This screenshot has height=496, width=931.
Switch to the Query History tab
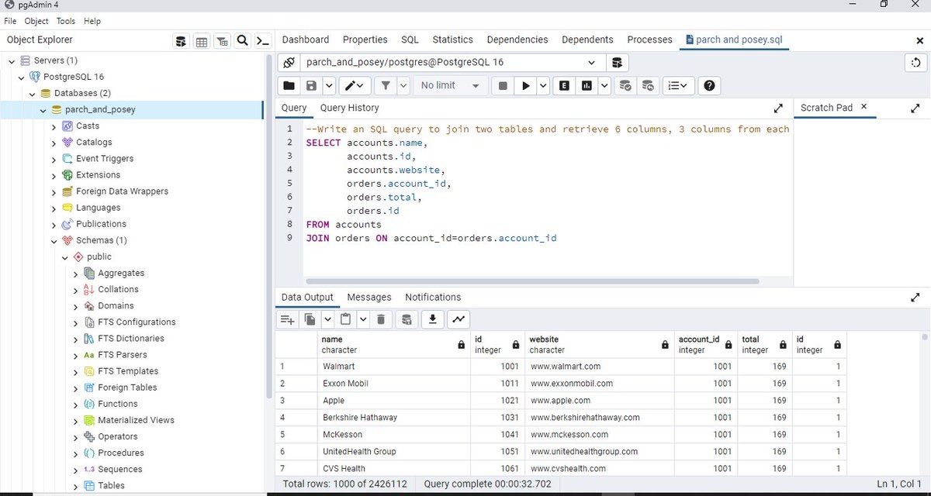coord(349,108)
